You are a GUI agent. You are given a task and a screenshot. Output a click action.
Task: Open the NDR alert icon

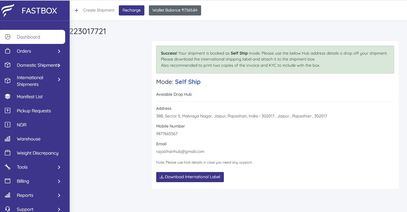pos(8,125)
